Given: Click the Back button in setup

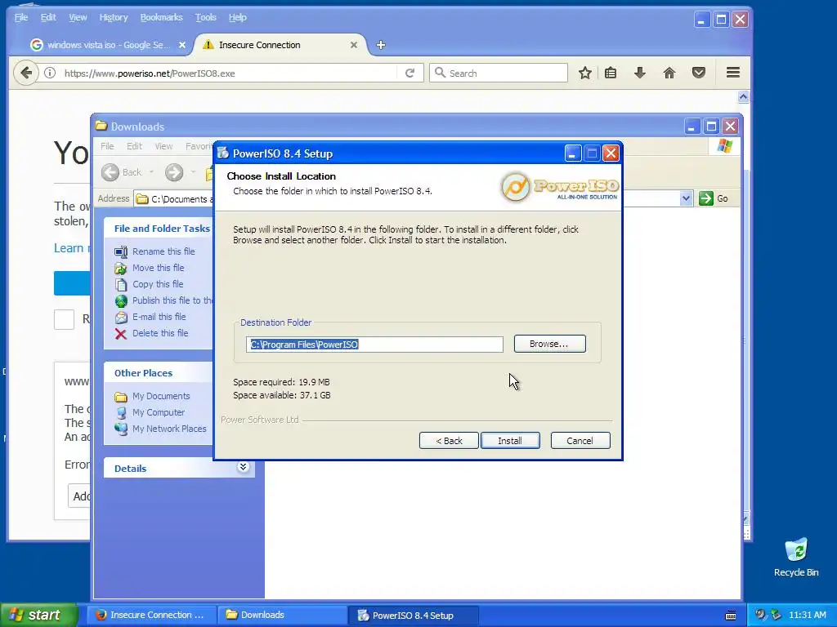Looking at the screenshot, I should [449, 441].
